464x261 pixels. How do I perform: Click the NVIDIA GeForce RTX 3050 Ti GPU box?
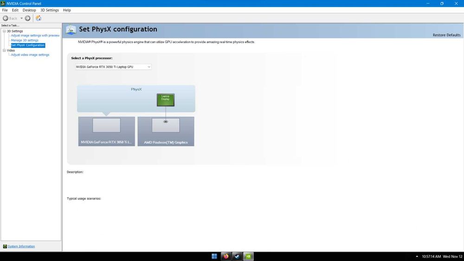pyautogui.click(x=107, y=131)
